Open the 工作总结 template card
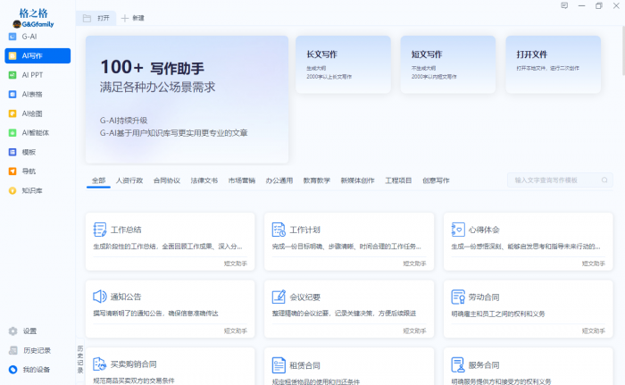 (x=171, y=238)
